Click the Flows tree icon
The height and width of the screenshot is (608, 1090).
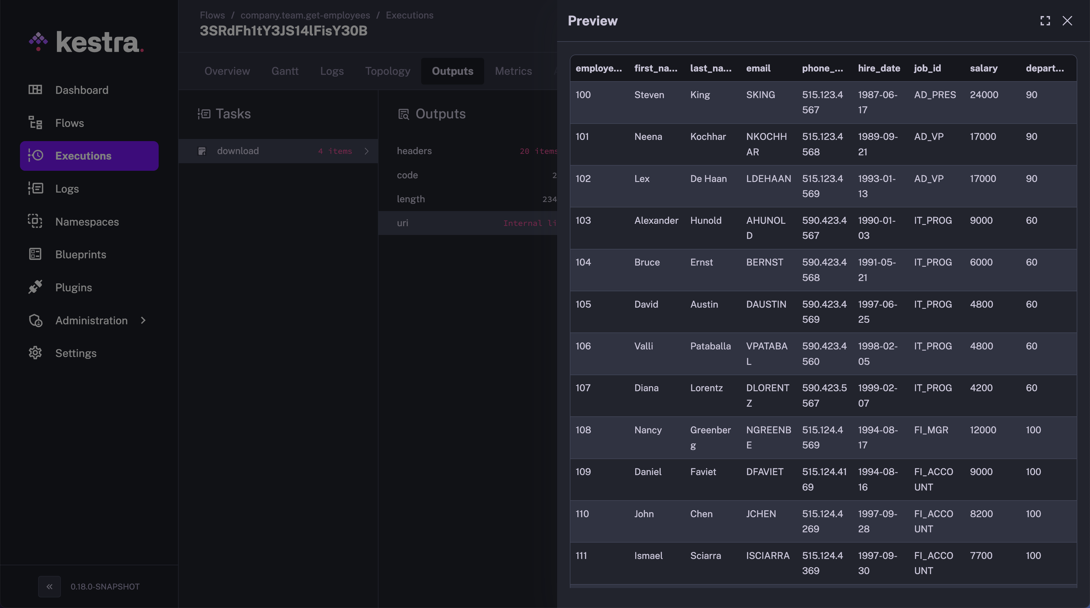click(x=35, y=123)
